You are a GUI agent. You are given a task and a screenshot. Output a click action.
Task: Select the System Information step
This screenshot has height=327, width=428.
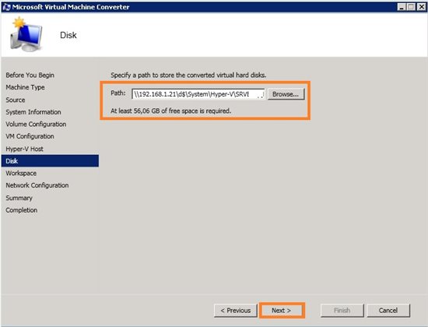33,112
